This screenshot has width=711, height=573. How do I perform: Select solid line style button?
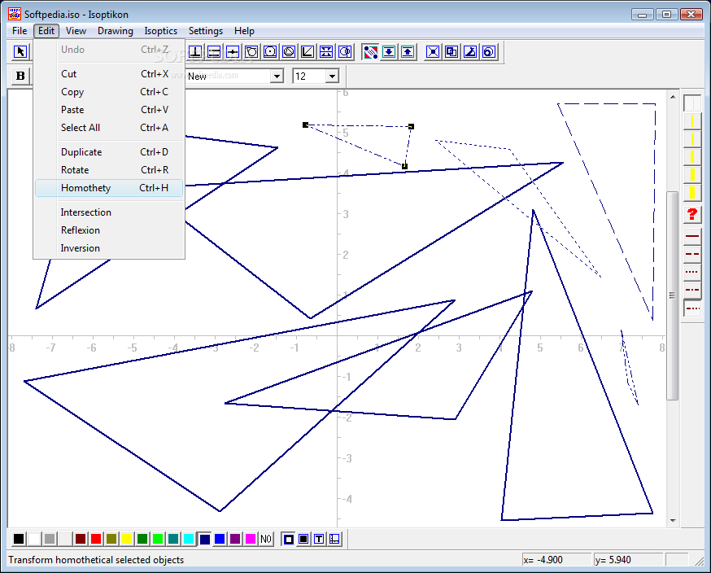coord(692,236)
